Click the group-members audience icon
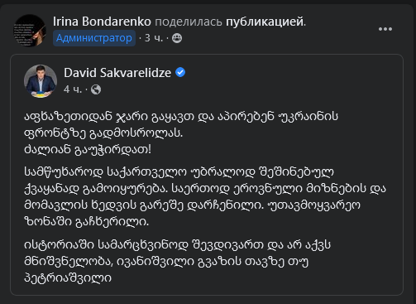The image size is (416, 304). click(x=177, y=38)
